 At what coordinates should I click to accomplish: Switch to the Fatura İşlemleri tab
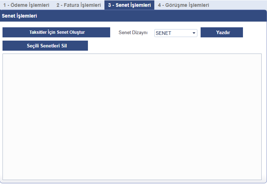[79, 5]
